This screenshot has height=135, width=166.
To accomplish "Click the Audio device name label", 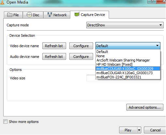I will [25, 57].
